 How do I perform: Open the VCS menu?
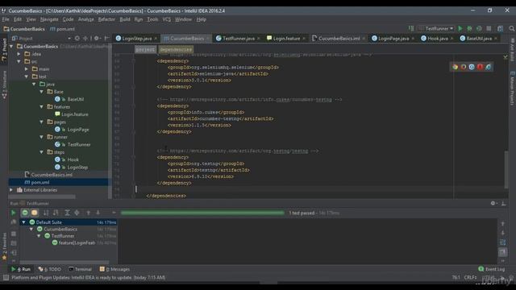pos(167,19)
